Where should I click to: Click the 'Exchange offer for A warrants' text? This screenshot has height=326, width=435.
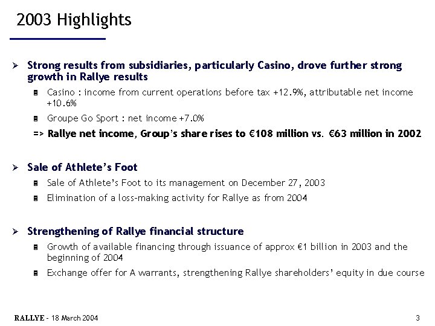(x=236, y=273)
